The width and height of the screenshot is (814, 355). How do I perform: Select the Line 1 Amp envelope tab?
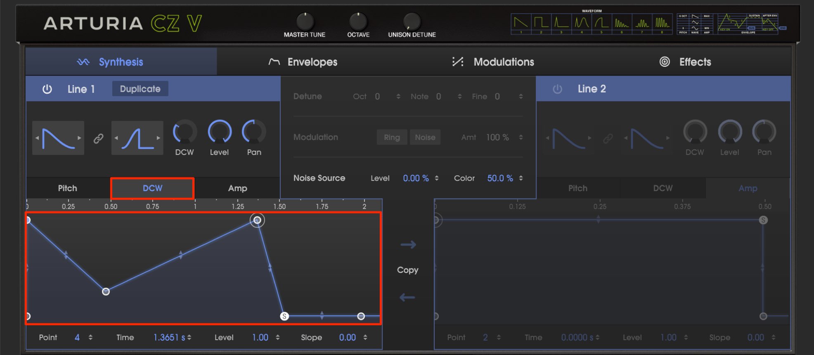237,188
